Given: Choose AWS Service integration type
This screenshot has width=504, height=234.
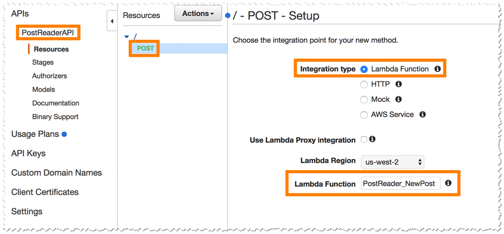Looking at the screenshot, I should point(364,115).
